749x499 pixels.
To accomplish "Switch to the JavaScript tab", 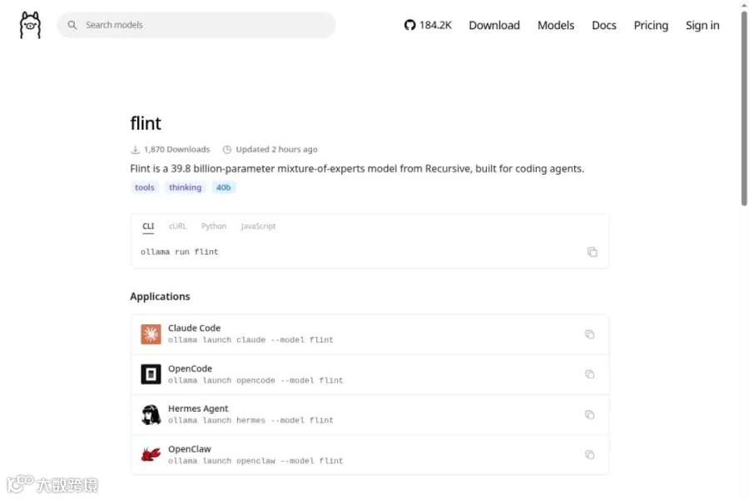I will pos(258,226).
